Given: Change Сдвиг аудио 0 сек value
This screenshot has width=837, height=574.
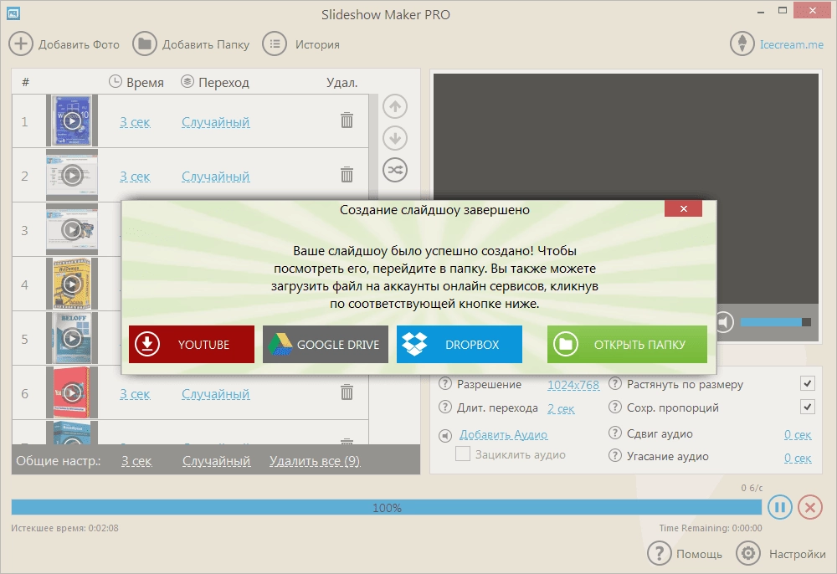Looking at the screenshot, I should (798, 435).
